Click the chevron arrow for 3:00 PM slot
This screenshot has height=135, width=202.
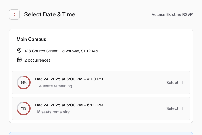(182, 82)
